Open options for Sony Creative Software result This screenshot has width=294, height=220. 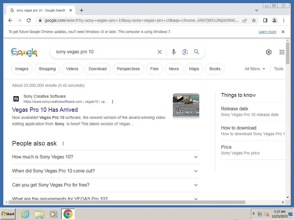coord(113,102)
